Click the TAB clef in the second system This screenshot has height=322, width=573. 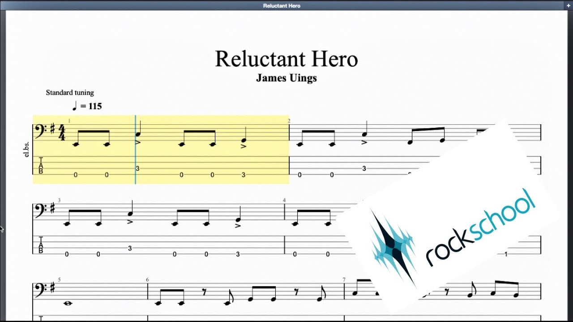tap(41, 245)
